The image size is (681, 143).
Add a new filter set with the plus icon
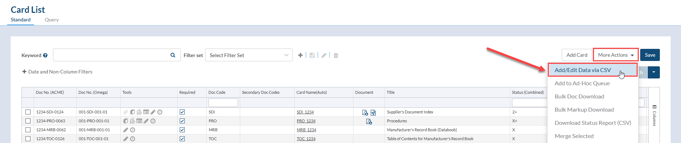(x=300, y=55)
